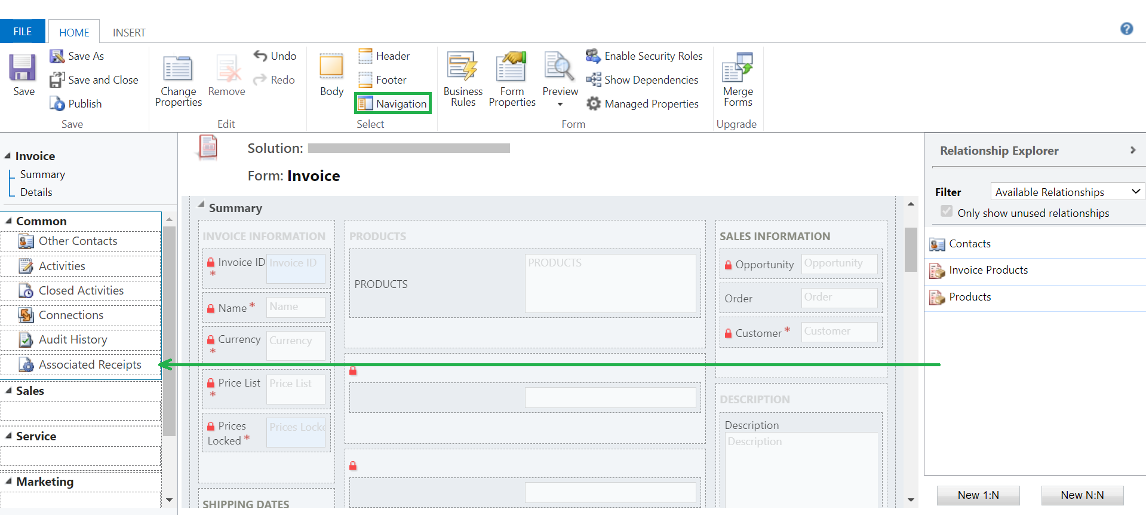Image resolution: width=1146 pixels, height=515 pixels.
Task: Open the Preview dropdown arrow
Action: (x=560, y=105)
